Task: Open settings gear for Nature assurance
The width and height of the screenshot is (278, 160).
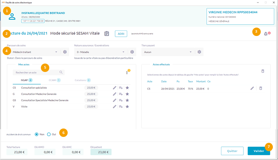Action: [x=132, y=52]
